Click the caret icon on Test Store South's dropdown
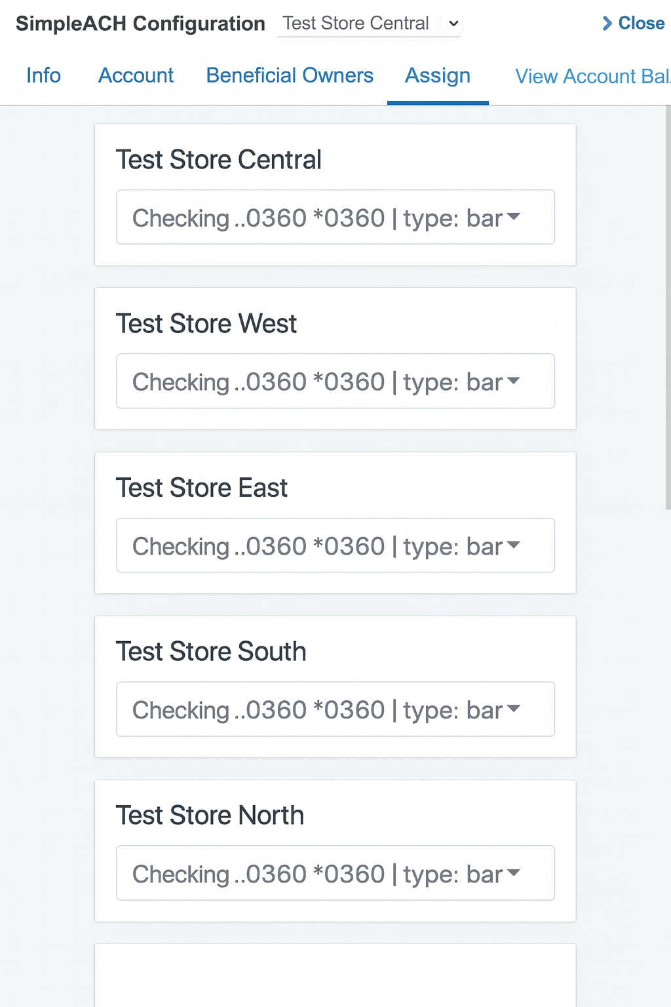671x1007 pixels. coord(514,708)
